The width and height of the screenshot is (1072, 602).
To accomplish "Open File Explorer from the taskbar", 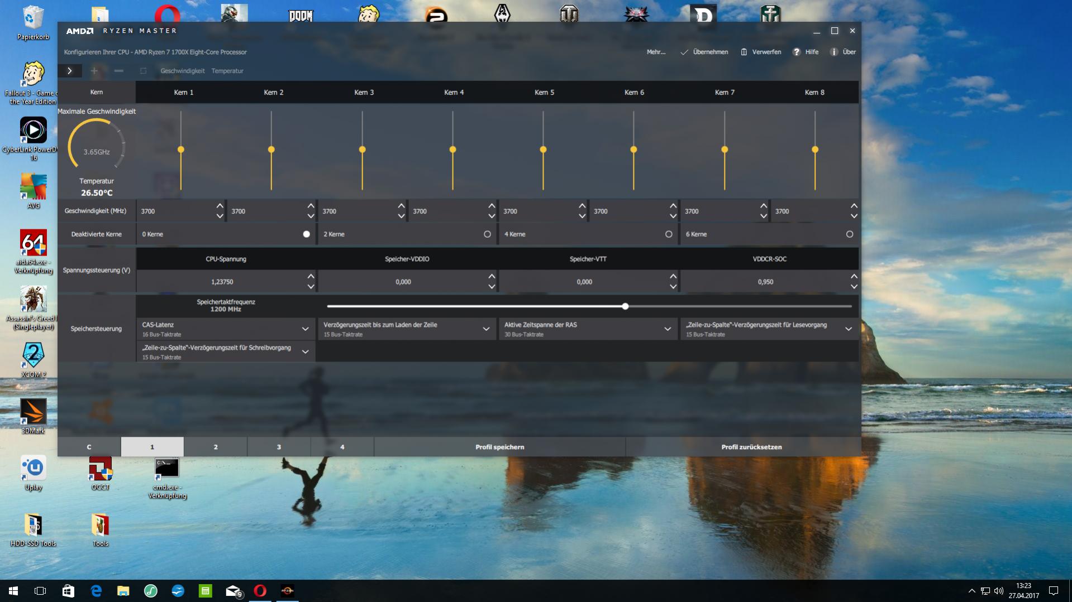I will point(123,591).
